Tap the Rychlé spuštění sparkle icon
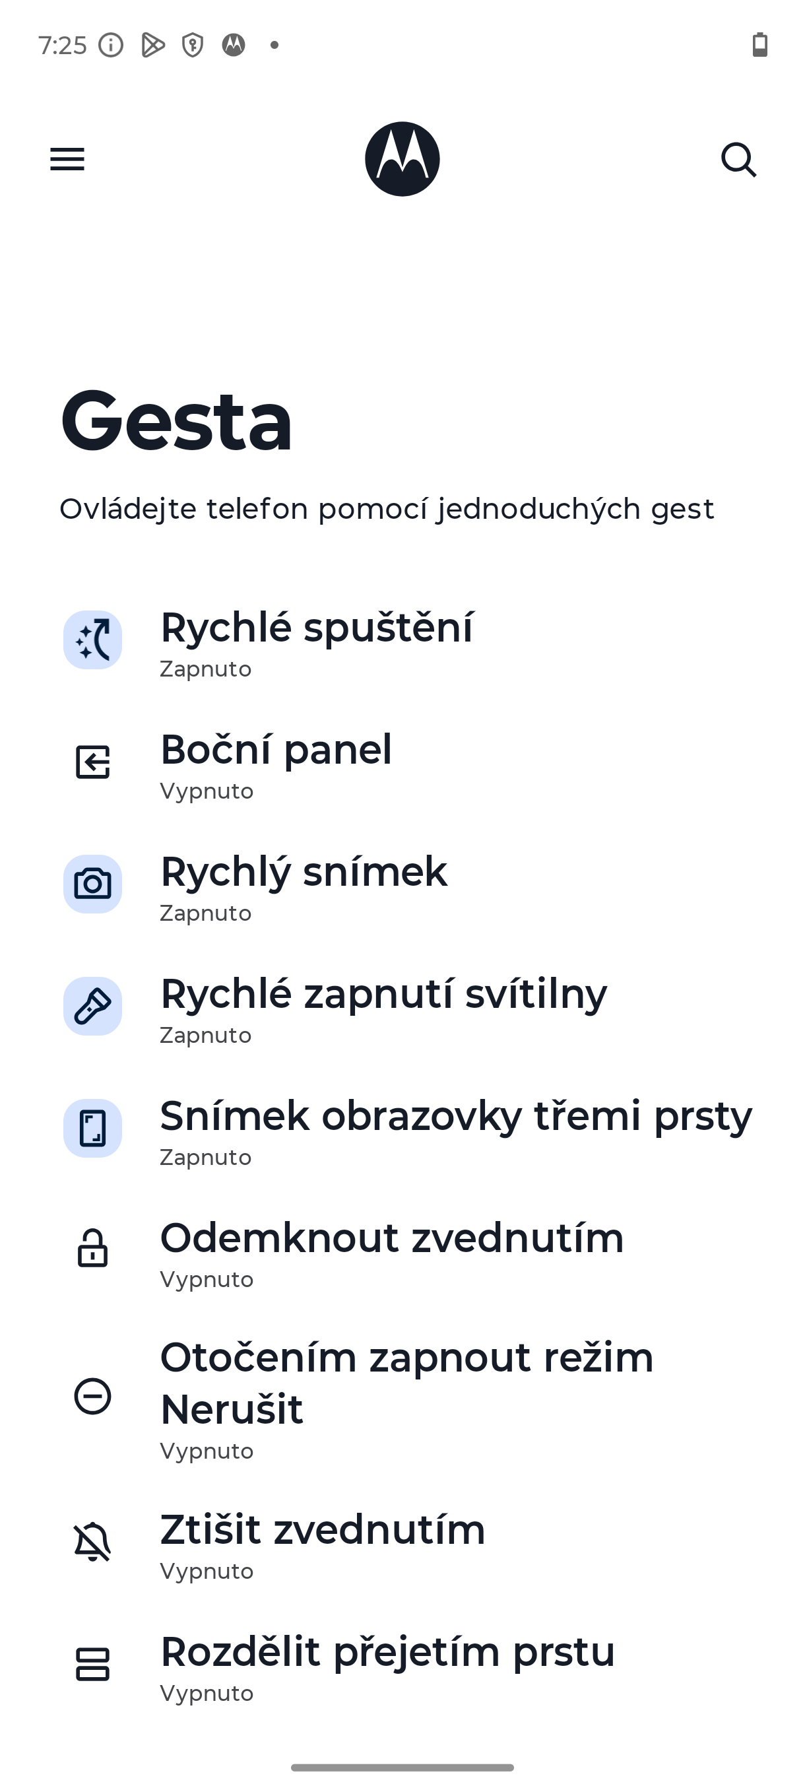This screenshot has height=1790, width=805. (92, 640)
